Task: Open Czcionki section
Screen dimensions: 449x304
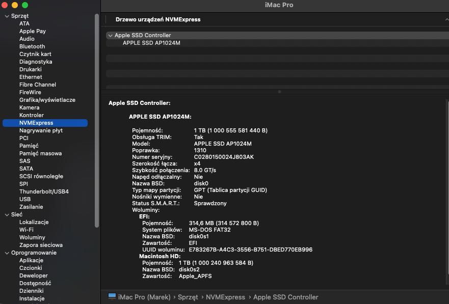Action: pos(31,268)
